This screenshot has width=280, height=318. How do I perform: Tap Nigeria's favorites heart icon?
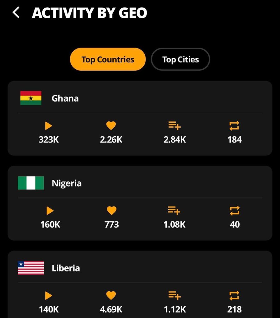pyautogui.click(x=111, y=211)
